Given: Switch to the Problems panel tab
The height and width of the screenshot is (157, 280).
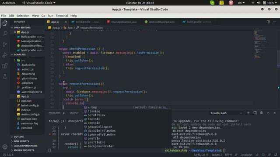Looking at the screenshot, I should coord(55,113).
